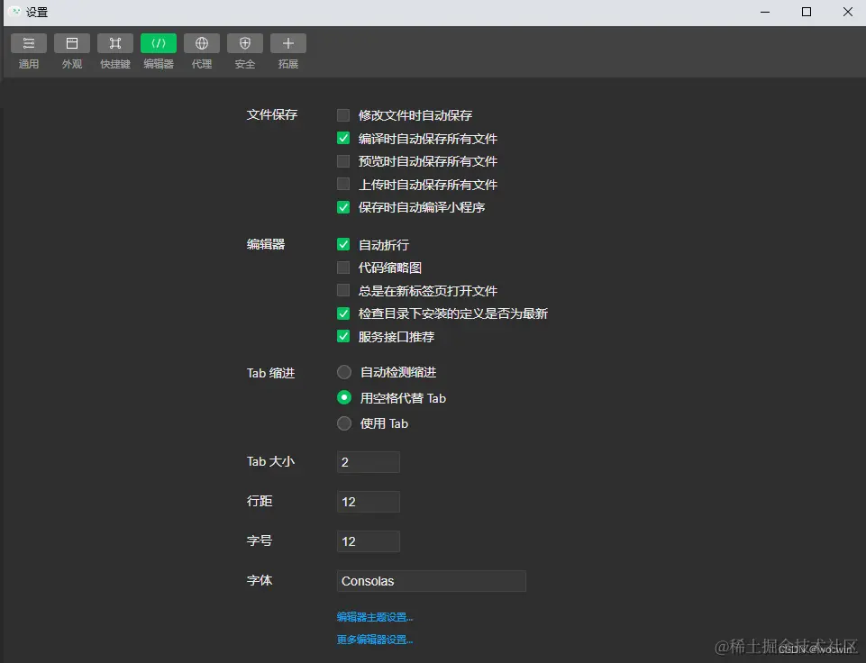Select the 自动检测缩进 radio option
This screenshot has width=866, height=663.
tap(344, 372)
